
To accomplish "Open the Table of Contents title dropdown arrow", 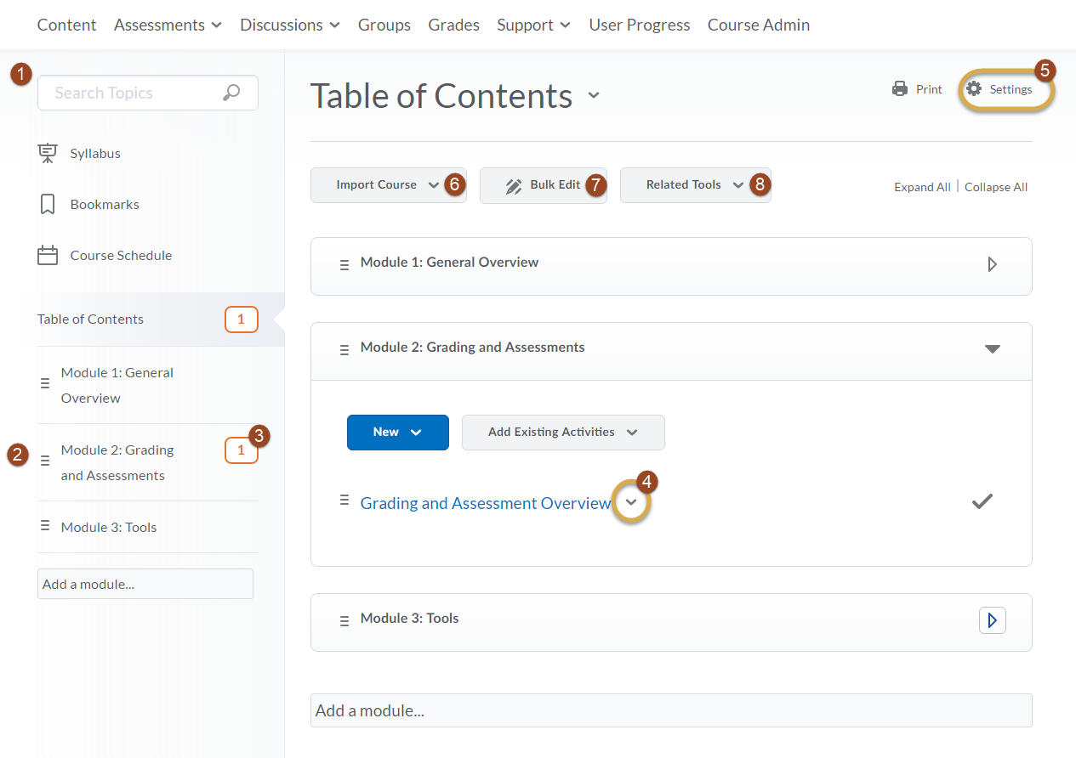I will [594, 95].
